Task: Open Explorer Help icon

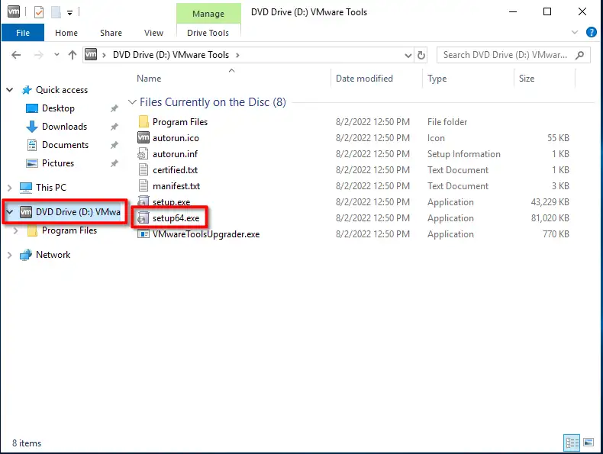Action: click(591, 32)
